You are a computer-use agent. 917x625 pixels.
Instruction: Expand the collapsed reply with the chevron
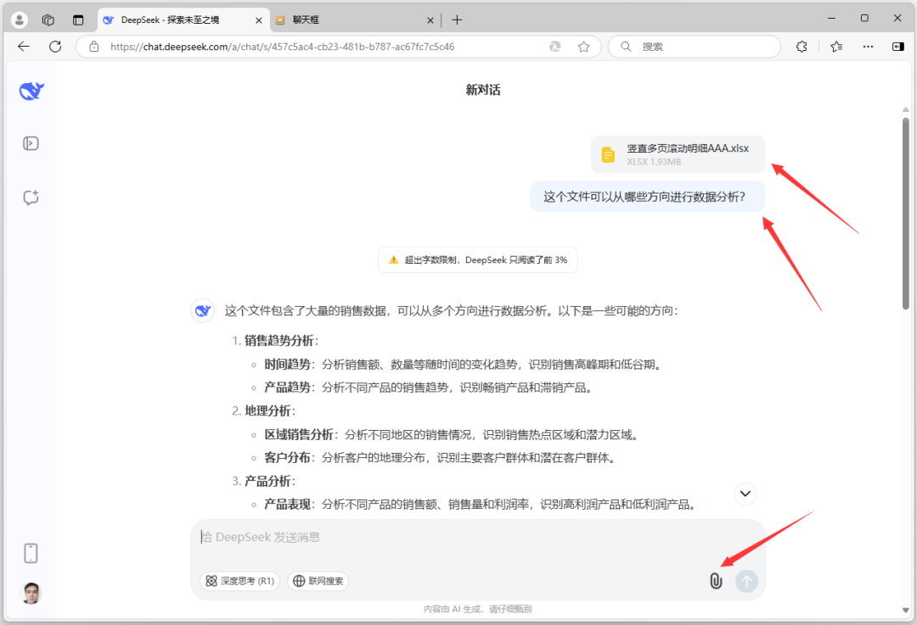click(745, 493)
